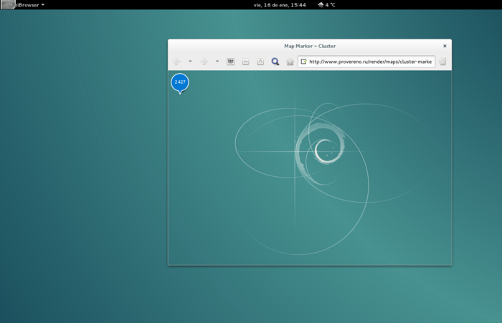Image resolution: width=502 pixels, height=323 pixels.
Task: Open the clock and calendar menu
Action: tap(280, 4)
